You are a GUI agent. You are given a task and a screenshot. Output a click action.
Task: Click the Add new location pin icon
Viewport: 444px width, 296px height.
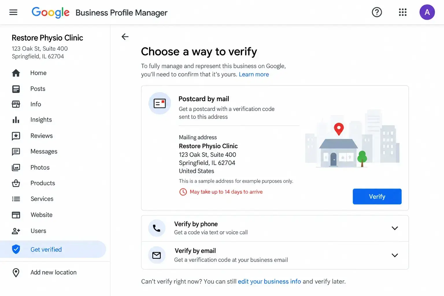point(16,273)
